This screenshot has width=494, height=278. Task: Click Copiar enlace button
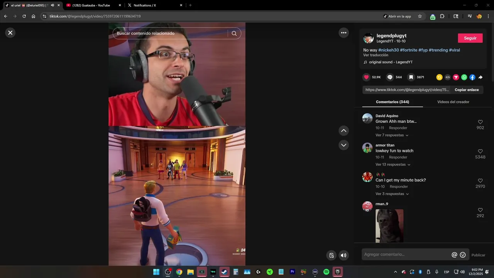pyautogui.click(x=467, y=90)
